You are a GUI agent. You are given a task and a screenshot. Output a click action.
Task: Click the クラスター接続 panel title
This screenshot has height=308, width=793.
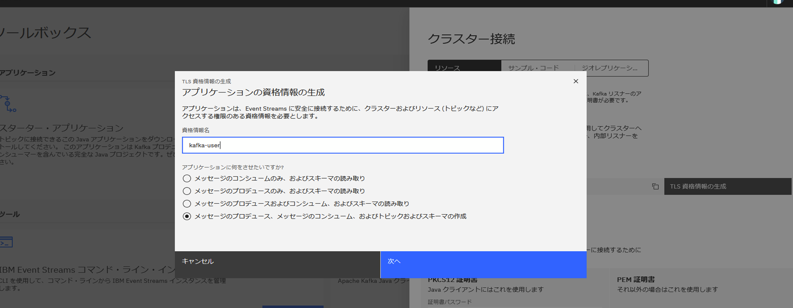point(471,39)
